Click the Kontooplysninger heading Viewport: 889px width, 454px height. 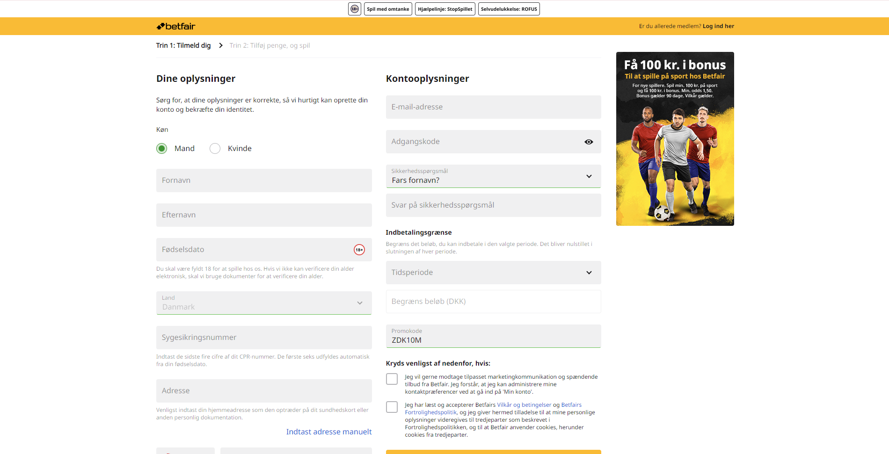point(427,79)
